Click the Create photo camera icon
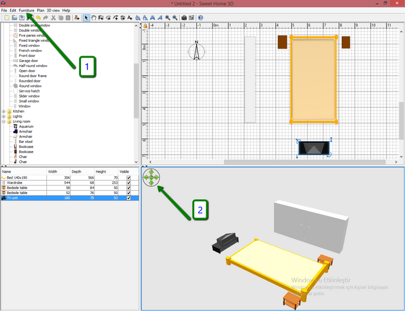This screenshot has height=311, width=405. [x=184, y=18]
